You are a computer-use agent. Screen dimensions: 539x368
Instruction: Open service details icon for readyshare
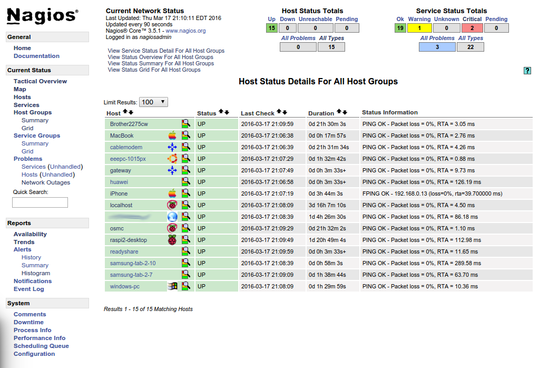pyautogui.click(x=185, y=251)
